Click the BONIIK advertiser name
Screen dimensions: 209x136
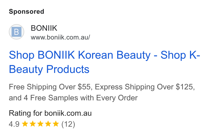pos(44,28)
